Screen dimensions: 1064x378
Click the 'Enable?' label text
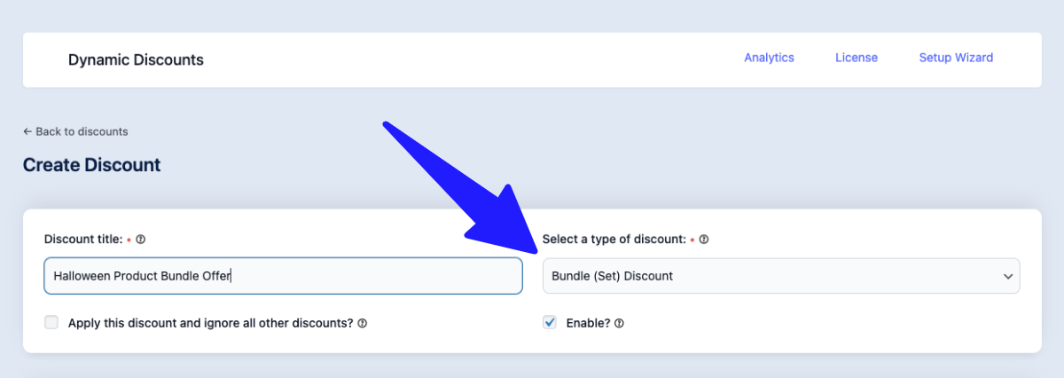588,323
